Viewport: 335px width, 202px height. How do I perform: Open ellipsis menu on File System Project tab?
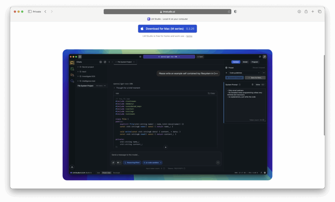(134, 62)
